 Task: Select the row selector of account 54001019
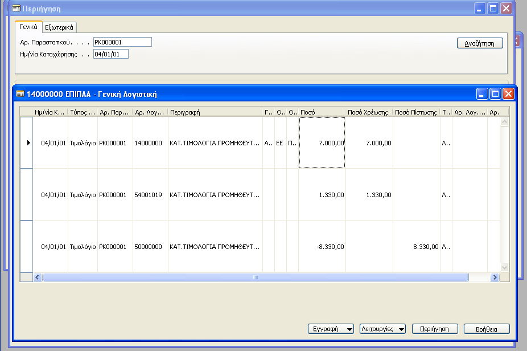27,194
